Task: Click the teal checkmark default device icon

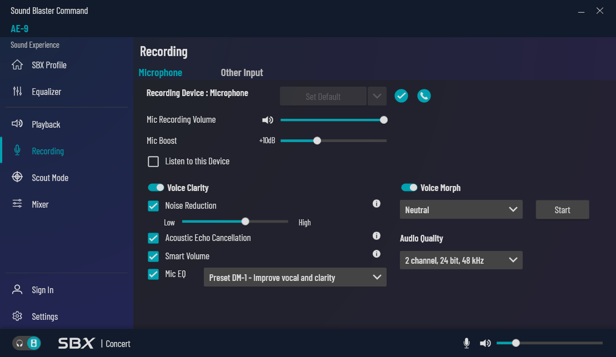Action: pos(401,96)
